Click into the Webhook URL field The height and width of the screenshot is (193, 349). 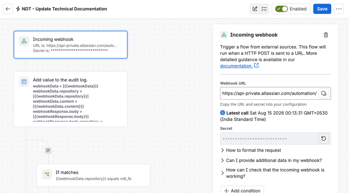pyautogui.click(x=269, y=93)
